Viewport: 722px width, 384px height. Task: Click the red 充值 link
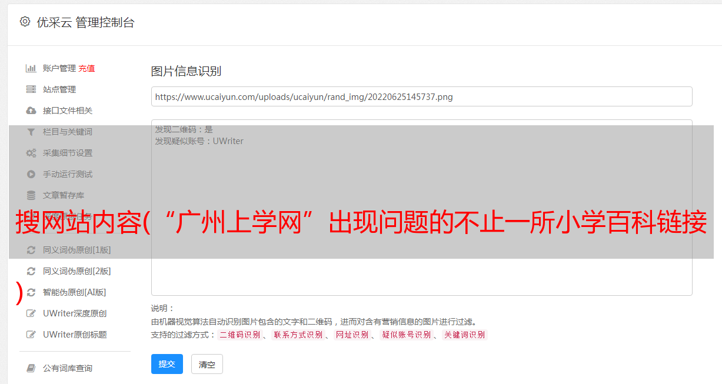[x=86, y=68]
